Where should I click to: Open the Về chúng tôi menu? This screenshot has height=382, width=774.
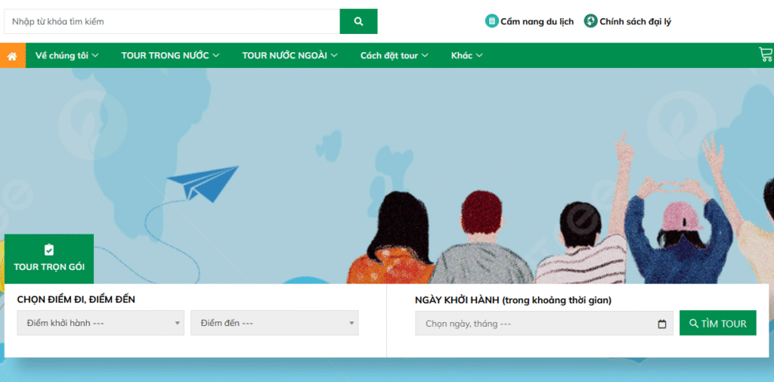67,55
